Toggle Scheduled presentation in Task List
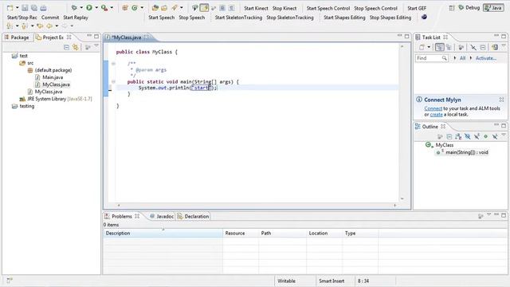Viewport: 510px width, 287px height. 449,48
